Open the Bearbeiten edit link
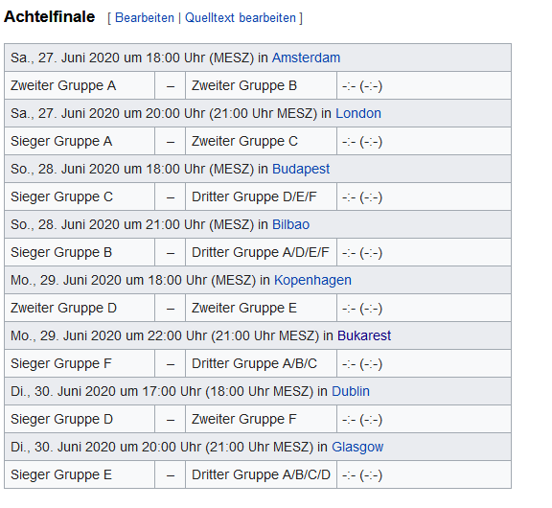This screenshot has height=508, width=552. point(145,17)
